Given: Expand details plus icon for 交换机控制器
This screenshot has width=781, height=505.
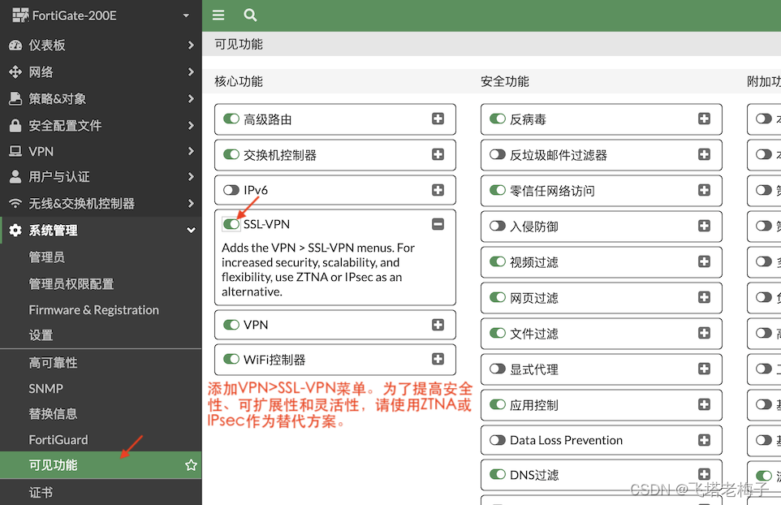Looking at the screenshot, I should [438, 154].
